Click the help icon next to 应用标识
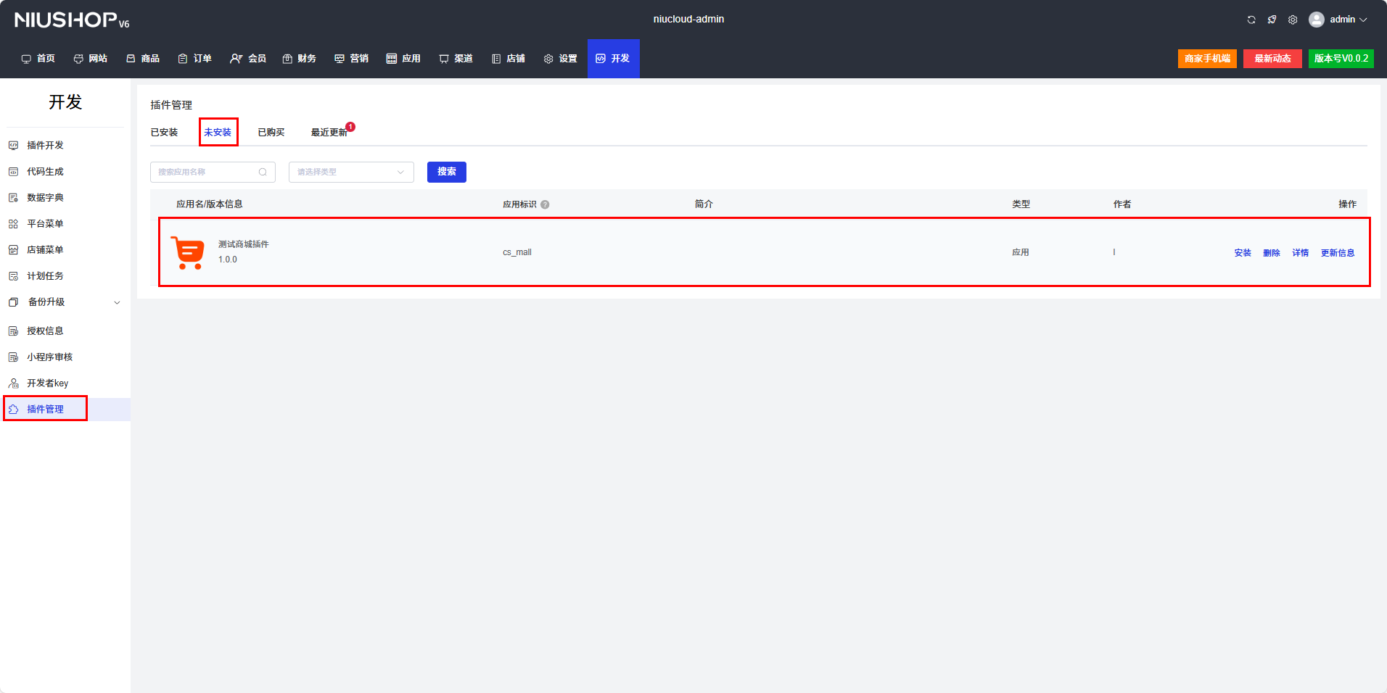1387x693 pixels. [545, 204]
